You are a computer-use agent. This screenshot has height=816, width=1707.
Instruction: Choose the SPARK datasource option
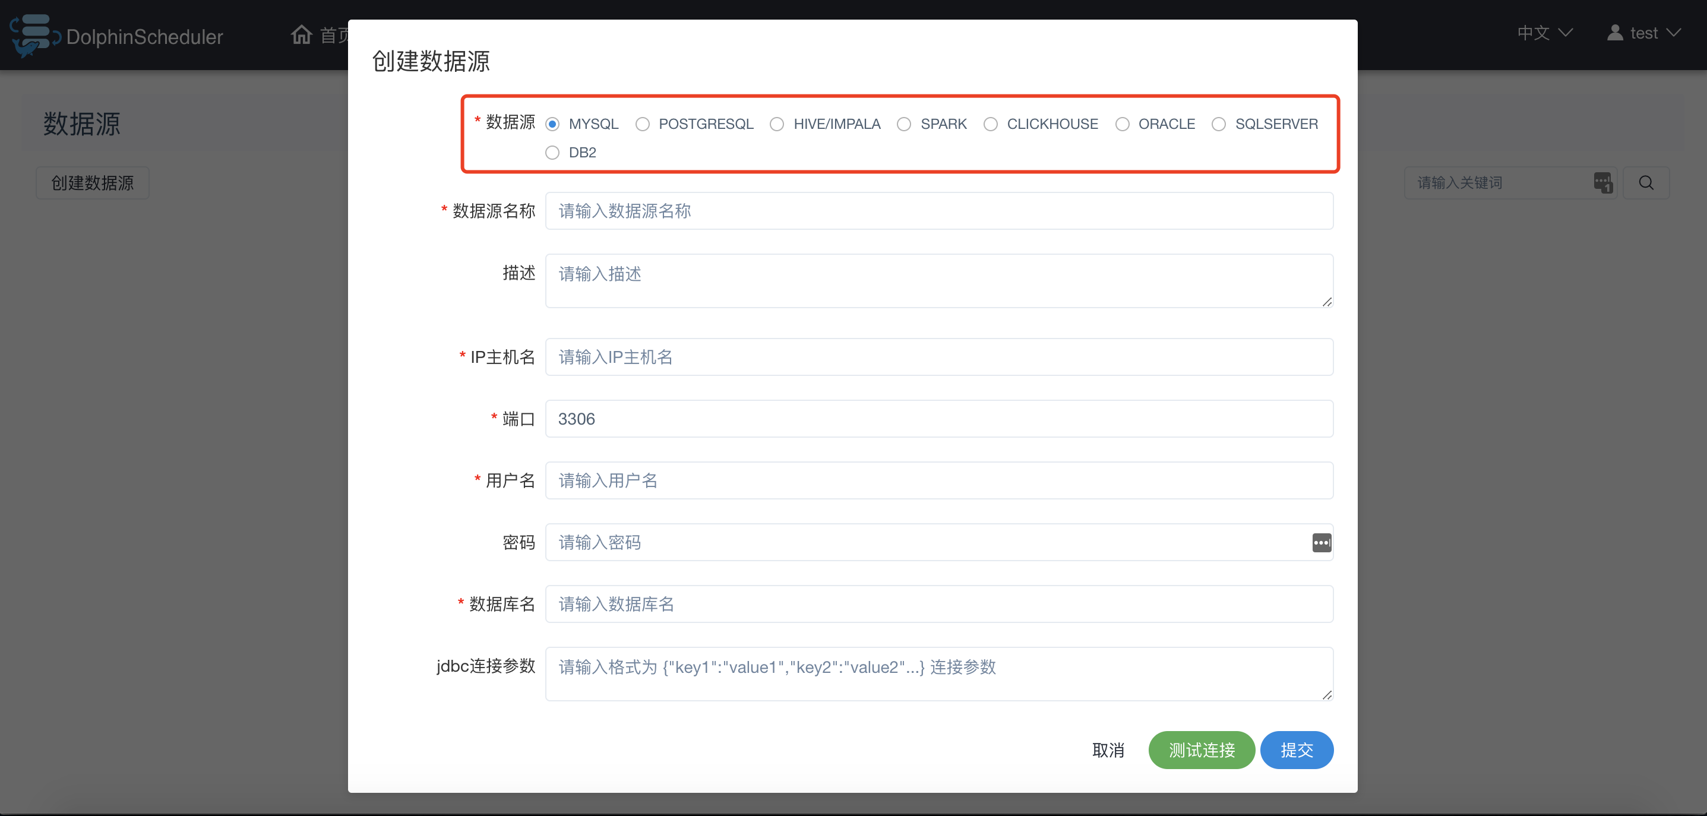click(x=904, y=125)
